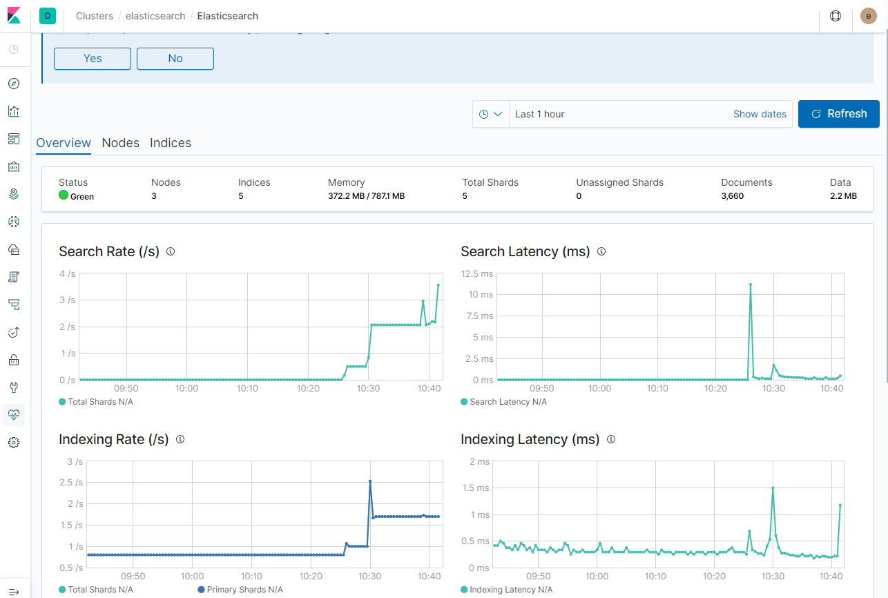
Task: Click the Refresh button
Action: [x=839, y=114]
